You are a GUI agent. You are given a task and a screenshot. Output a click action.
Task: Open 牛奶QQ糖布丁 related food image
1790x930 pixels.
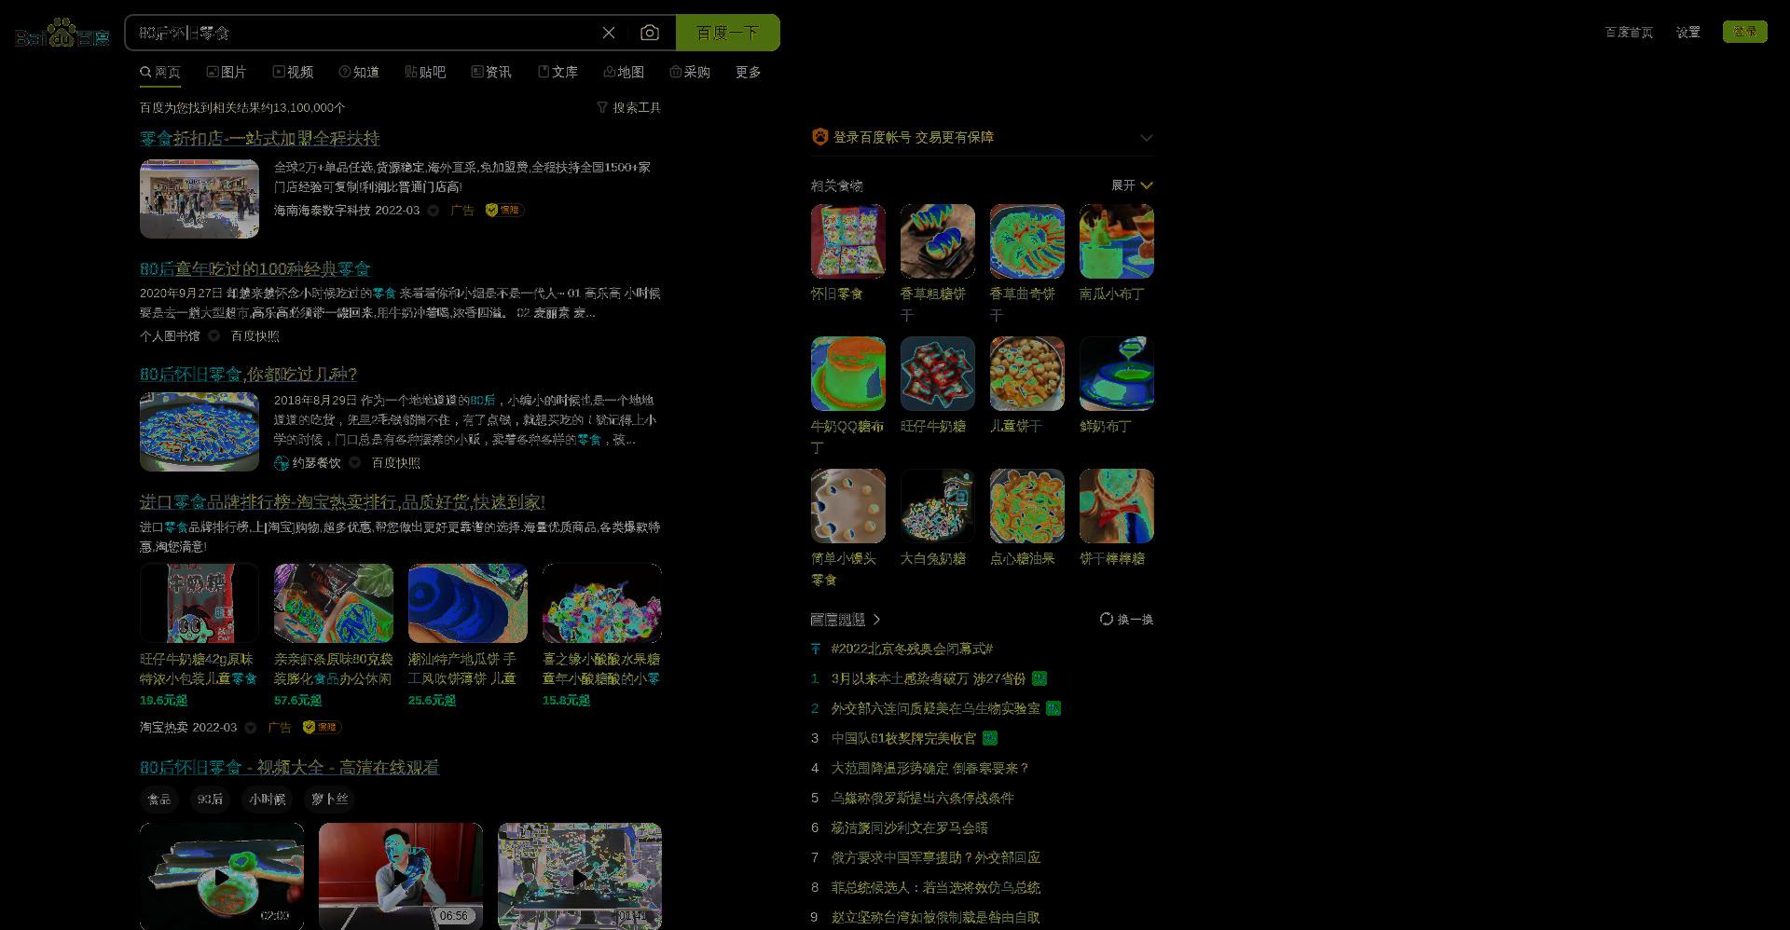(x=848, y=374)
